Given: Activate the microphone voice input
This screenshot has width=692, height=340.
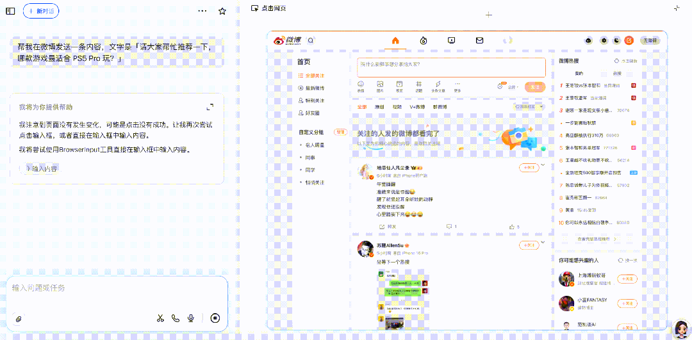Looking at the screenshot, I should [x=191, y=318].
